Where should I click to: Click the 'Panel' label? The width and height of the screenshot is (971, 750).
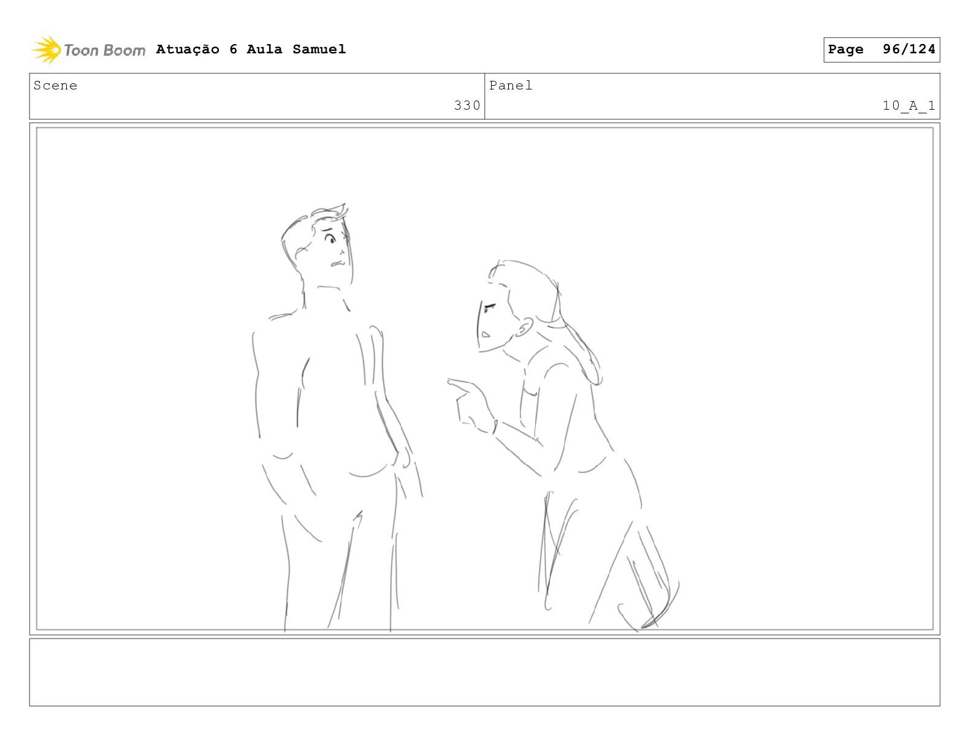511,86
